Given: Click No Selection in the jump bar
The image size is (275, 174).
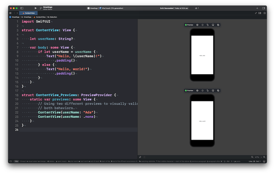Looking at the screenshot, I should [52, 17].
